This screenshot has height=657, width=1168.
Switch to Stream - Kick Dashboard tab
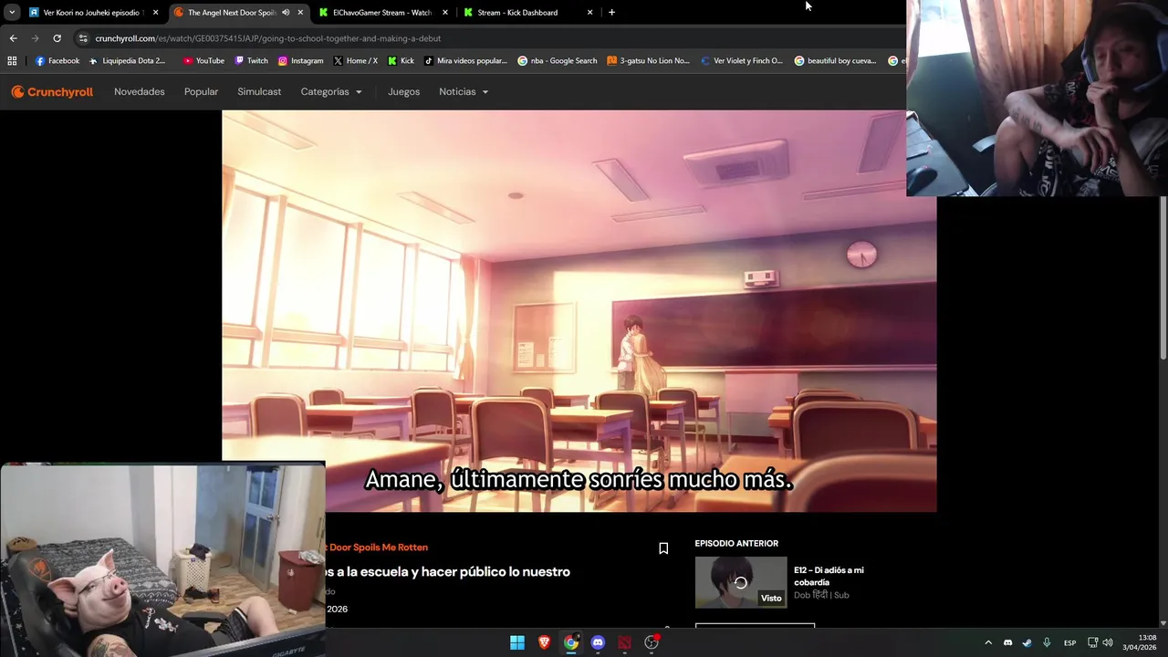(517, 13)
